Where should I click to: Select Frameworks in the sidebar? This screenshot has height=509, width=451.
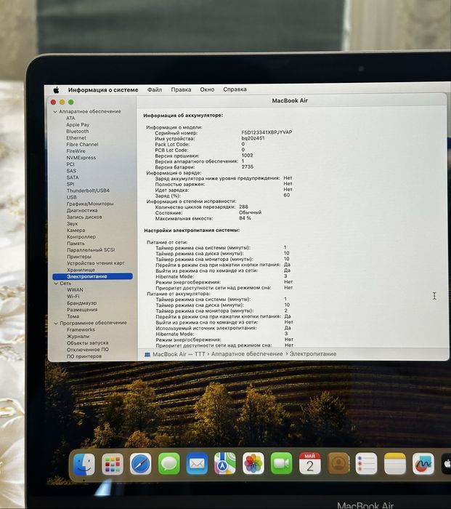pos(81,329)
